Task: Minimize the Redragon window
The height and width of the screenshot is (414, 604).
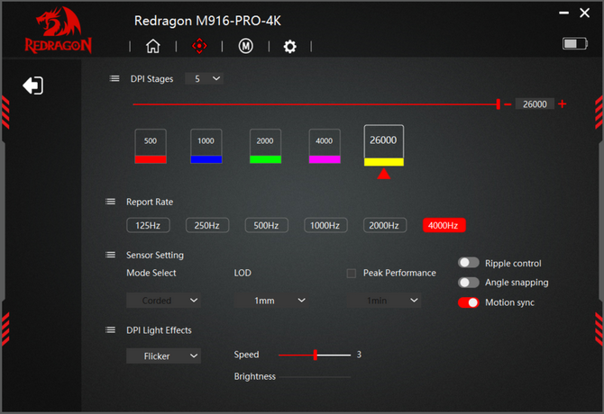Action: pyautogui.click(x=564, y=13)
